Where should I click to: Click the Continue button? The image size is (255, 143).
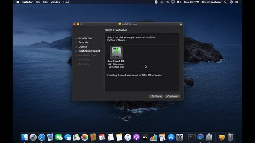pos(172,96)
